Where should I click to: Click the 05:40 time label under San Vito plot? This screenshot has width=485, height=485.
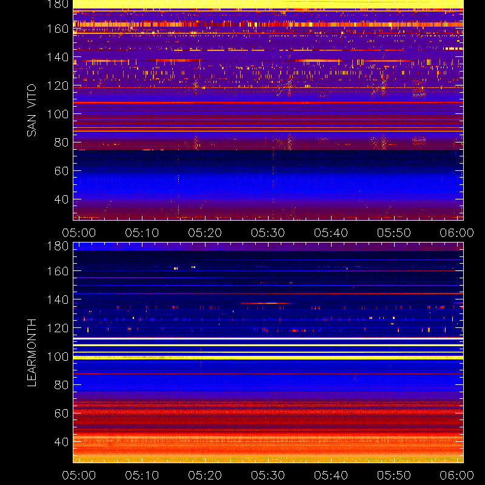(331, 233)
